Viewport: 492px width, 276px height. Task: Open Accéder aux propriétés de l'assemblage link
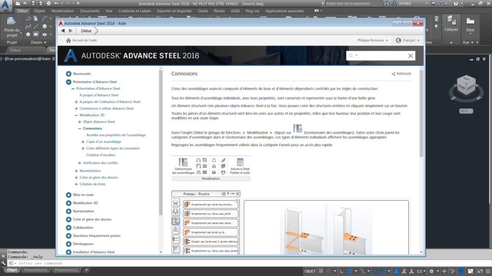tap(116, 135)
